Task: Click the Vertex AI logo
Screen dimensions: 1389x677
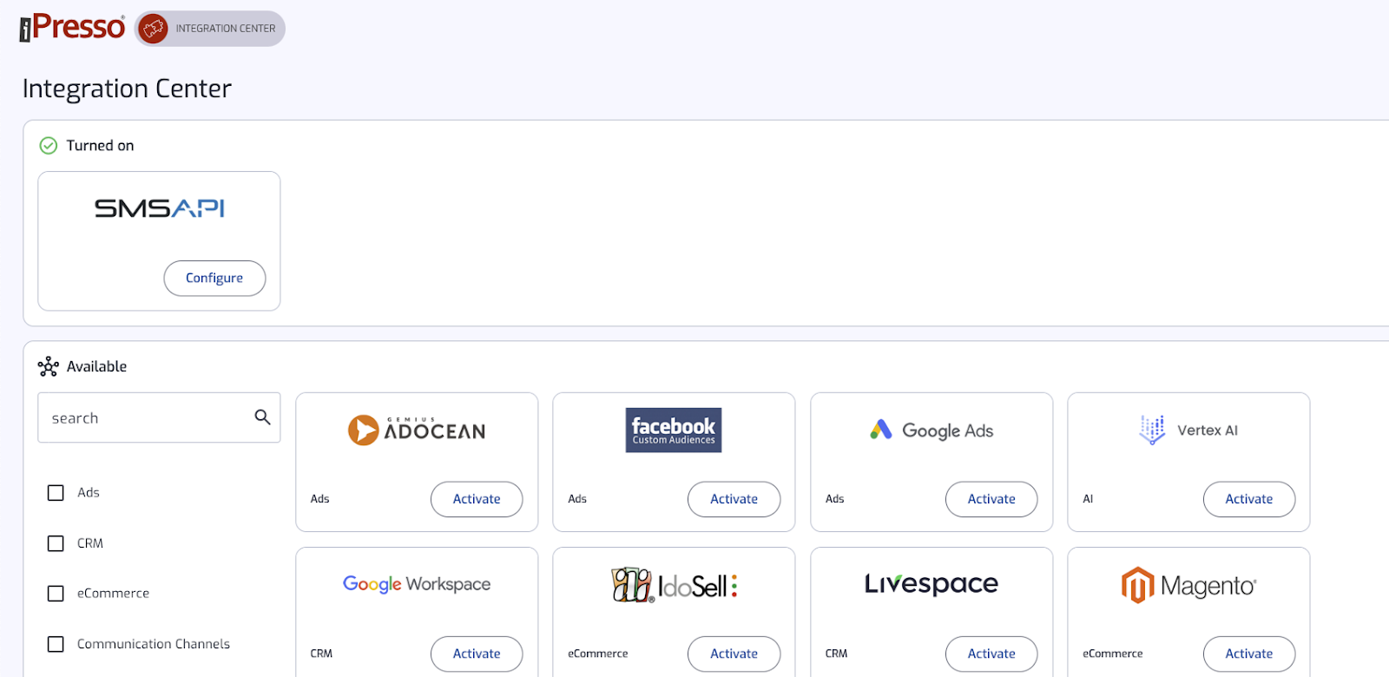Action: click(x=1188, y=430)
